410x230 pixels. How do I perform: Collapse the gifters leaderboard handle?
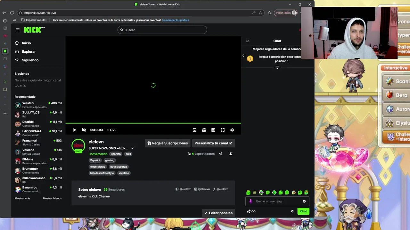tap(277, 67)
